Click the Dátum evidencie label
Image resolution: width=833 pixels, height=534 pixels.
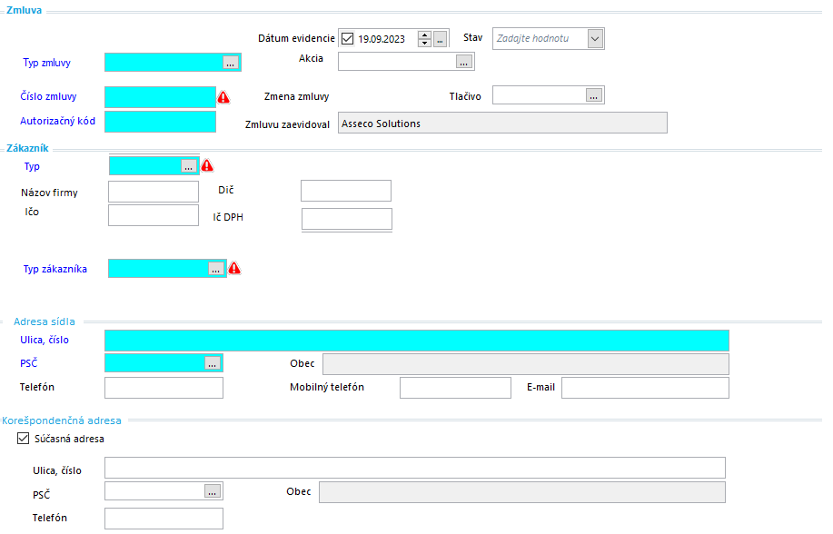pyautogui.click(x=296, y=38)
